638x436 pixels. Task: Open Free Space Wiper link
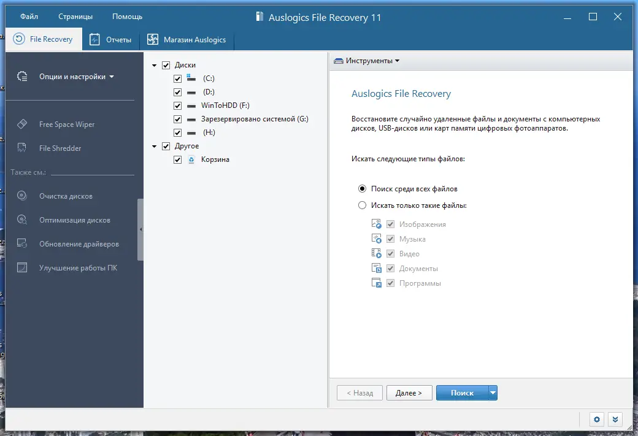pos(67,124)
